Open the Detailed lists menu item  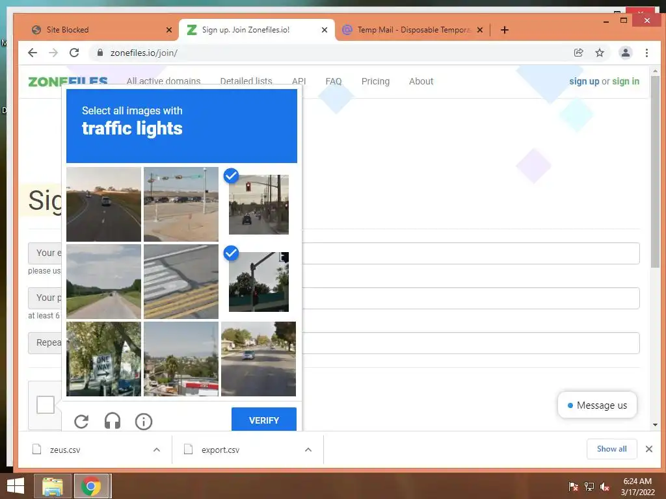tap(246, 81)
